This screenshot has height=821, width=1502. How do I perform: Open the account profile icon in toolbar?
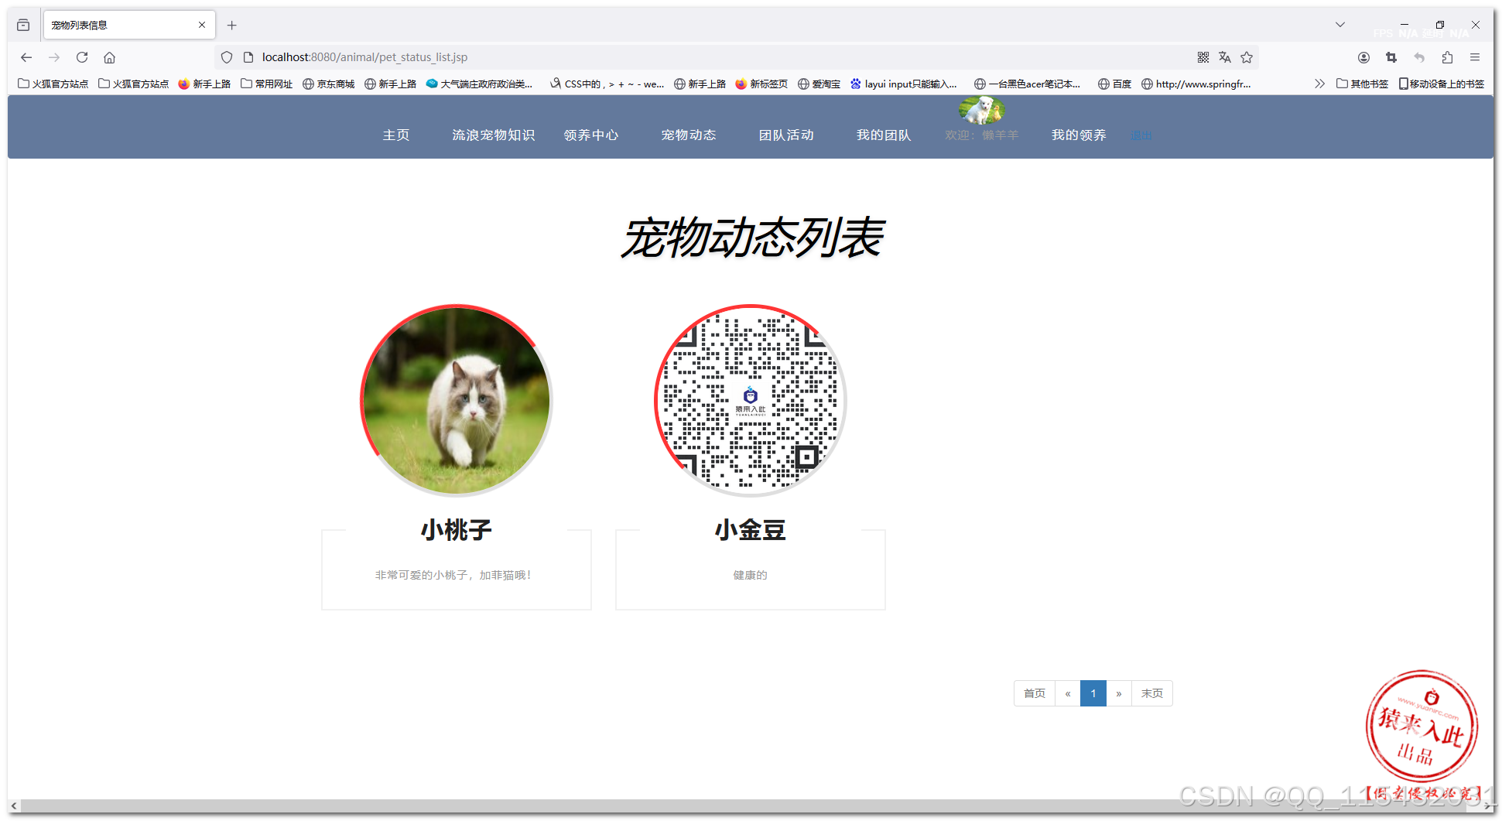tap(1363, 57)
